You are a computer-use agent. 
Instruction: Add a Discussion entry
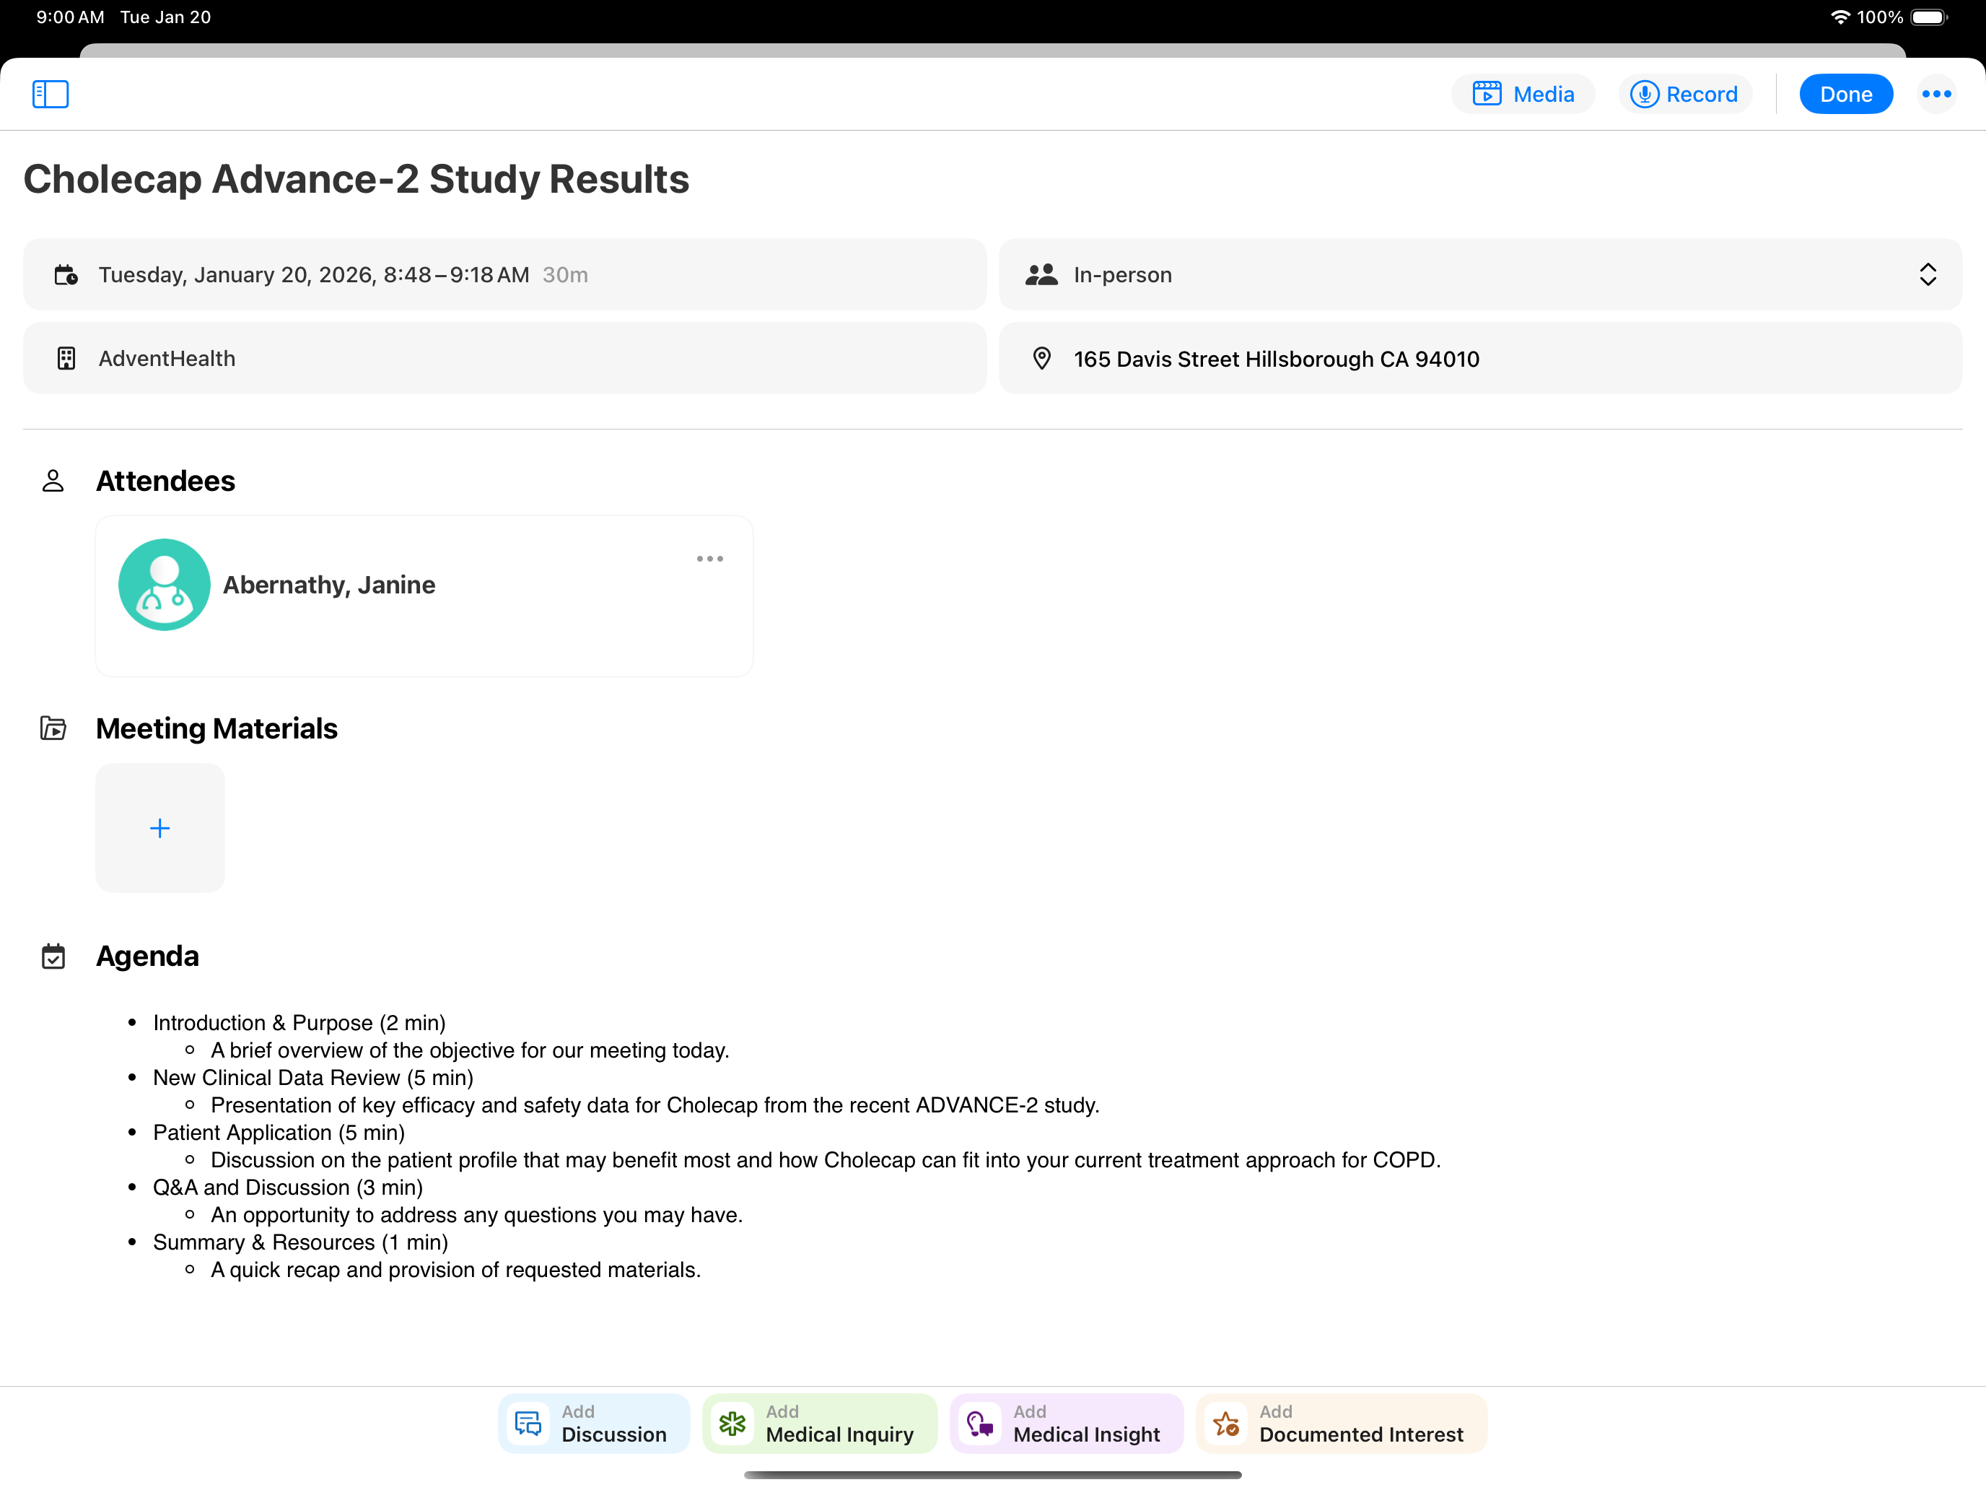[593, 1424]
